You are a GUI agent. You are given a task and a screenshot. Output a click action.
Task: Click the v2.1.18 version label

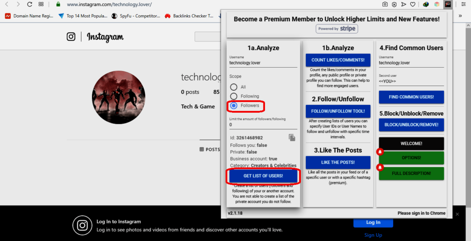(235, 213)
